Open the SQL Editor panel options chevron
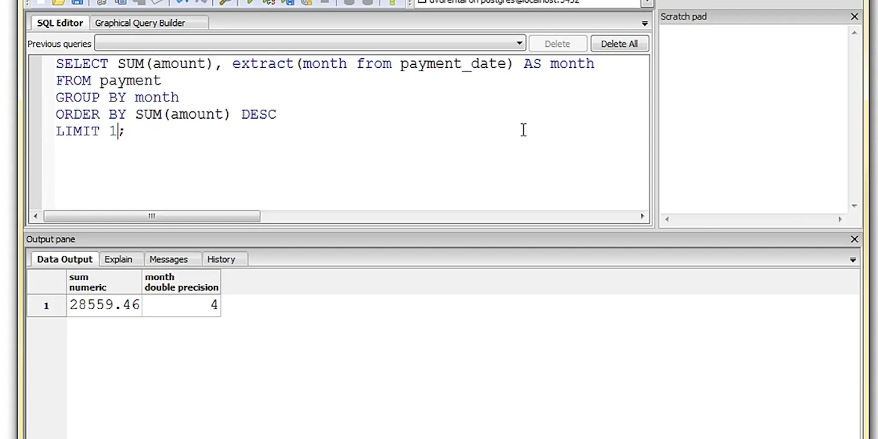 point(645,24)
